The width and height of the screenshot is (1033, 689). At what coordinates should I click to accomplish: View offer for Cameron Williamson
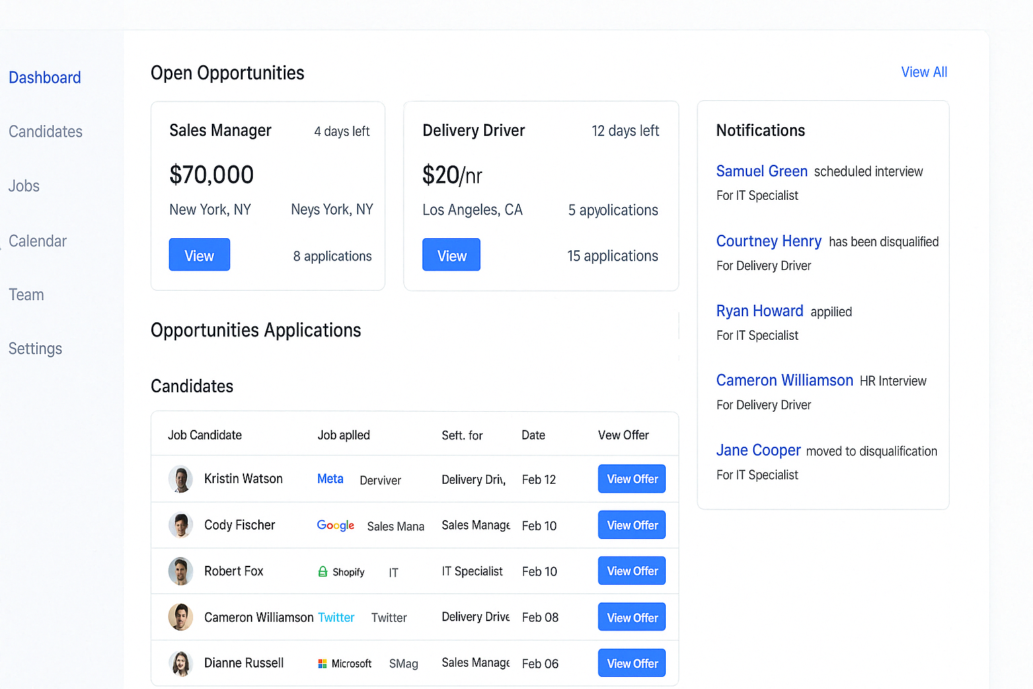coord(632,617)
